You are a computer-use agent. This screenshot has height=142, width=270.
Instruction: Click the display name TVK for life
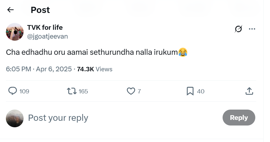coord(45,27)
